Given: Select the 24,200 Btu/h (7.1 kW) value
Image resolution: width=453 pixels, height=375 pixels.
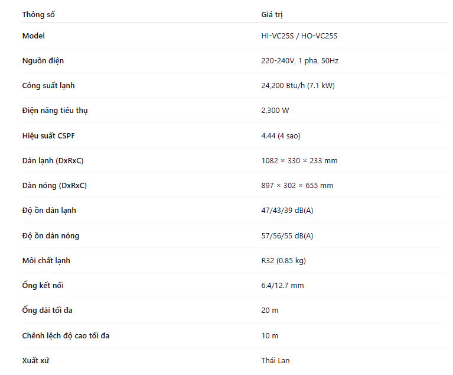Looking at the screenshot, I should pyautogui.click(x=298, y=86).
